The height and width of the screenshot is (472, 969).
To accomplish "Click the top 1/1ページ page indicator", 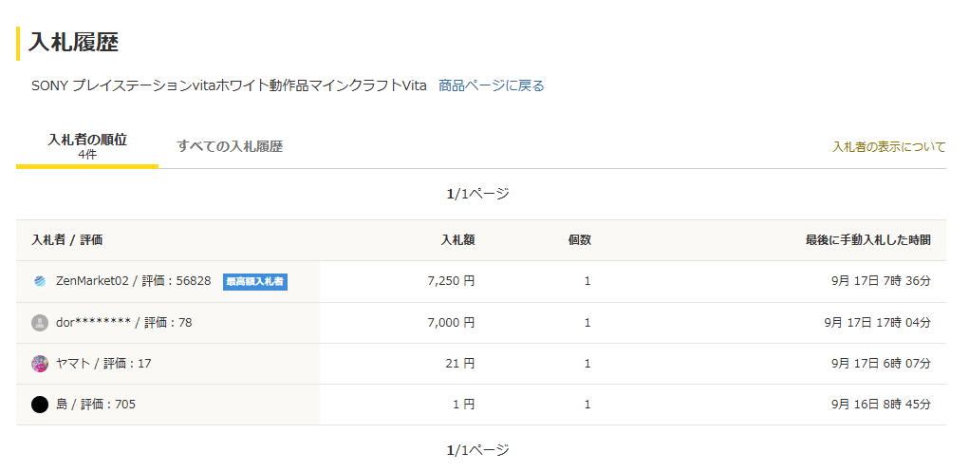I will point(478,194).
